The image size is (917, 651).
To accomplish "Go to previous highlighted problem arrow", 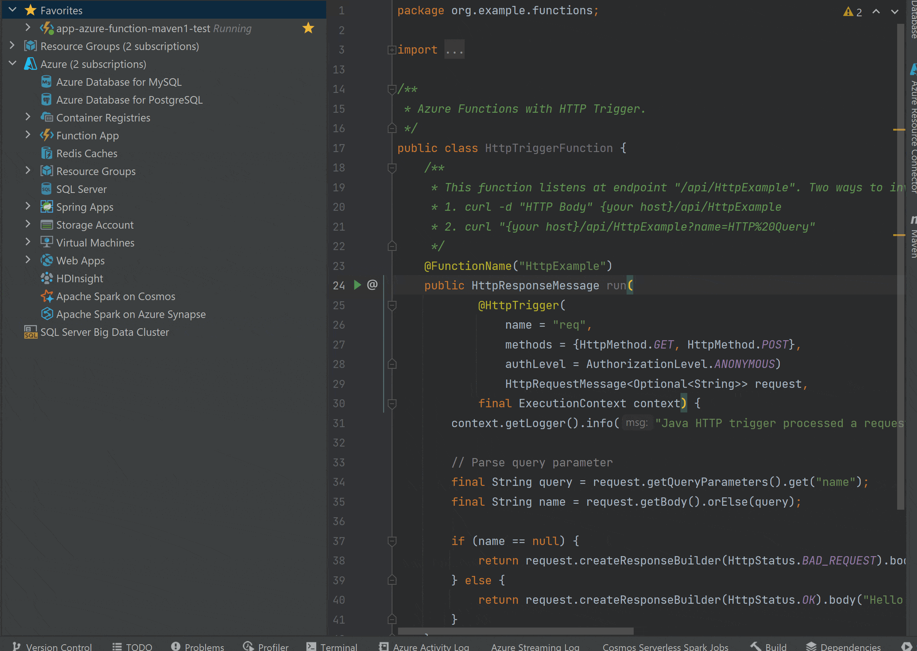I will coord(876,12).
